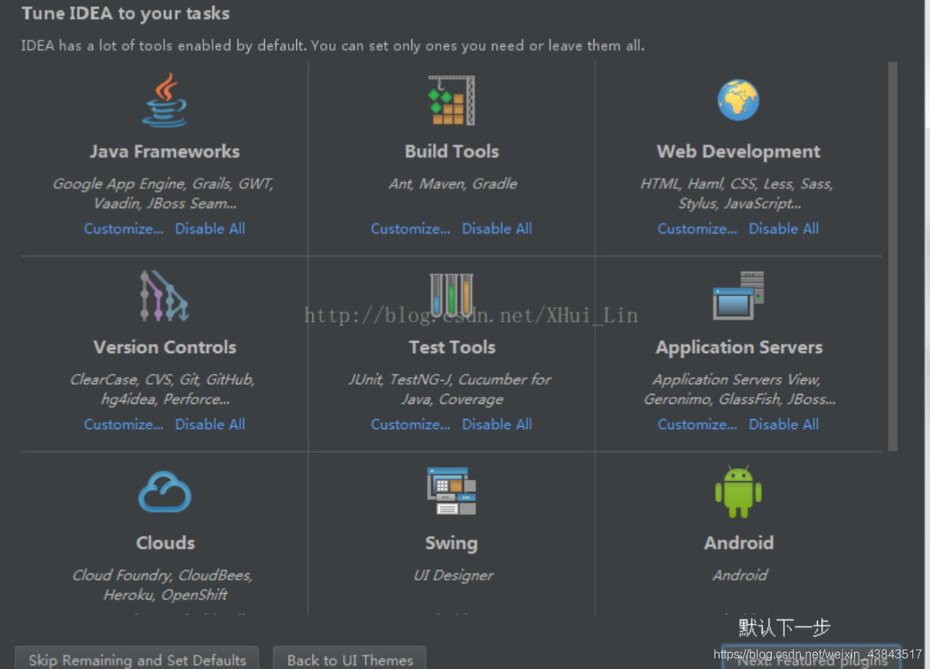
Task: Open Customize for Version Controls
Action: (x=124, y=424)
